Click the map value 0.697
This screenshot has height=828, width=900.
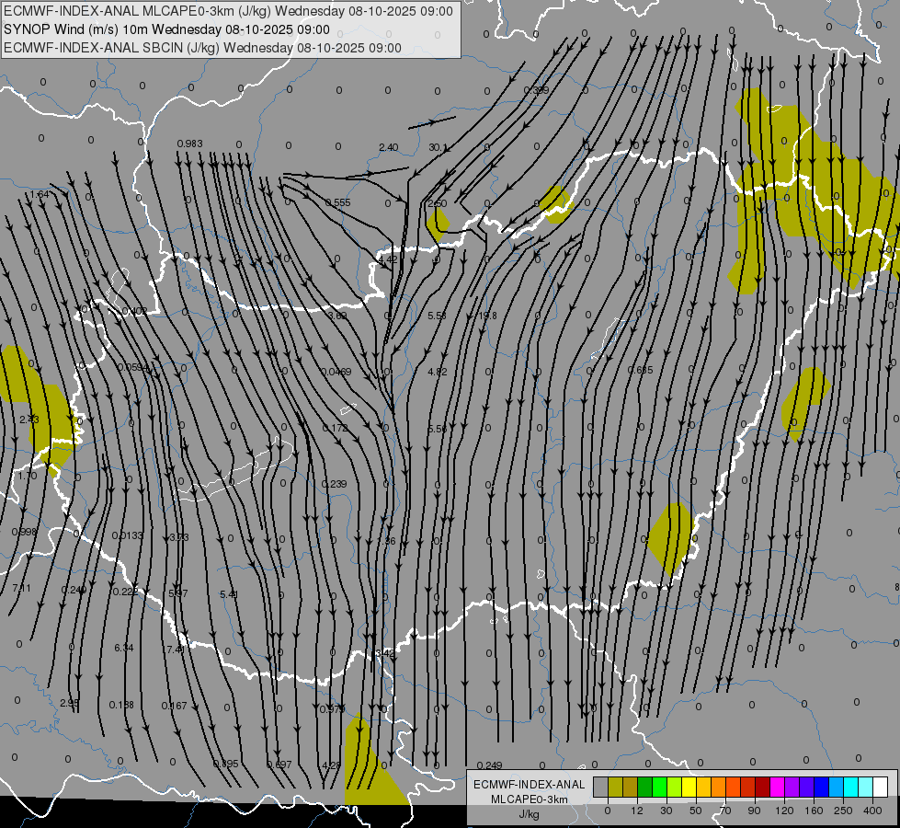point(279,765)
